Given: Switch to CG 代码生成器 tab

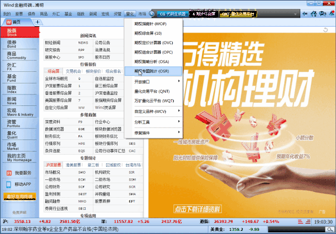Looking at the screenshot, I should tap(173, 14).
